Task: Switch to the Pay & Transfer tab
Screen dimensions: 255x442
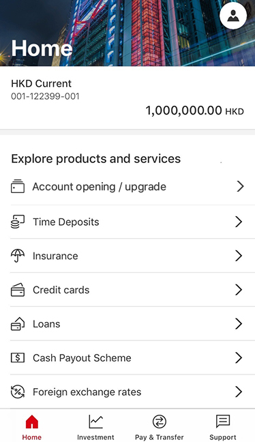Action: pos(159,427)
